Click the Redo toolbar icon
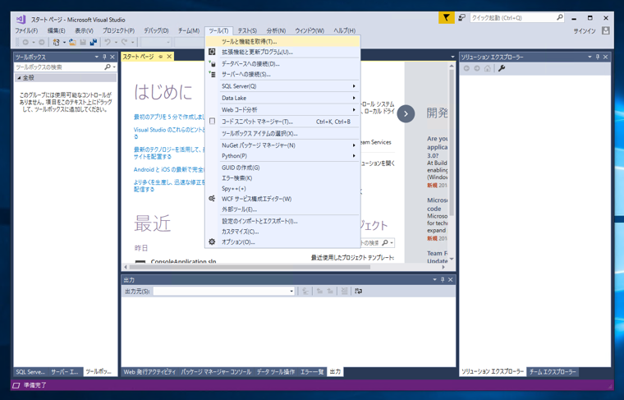Image resolution: width=624 pixels, height=400 pixels. click(x=124, y=42)
